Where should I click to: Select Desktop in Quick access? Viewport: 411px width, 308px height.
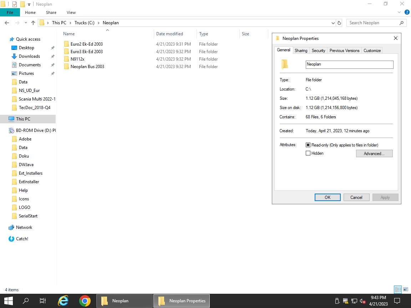[x=26, y=48]
